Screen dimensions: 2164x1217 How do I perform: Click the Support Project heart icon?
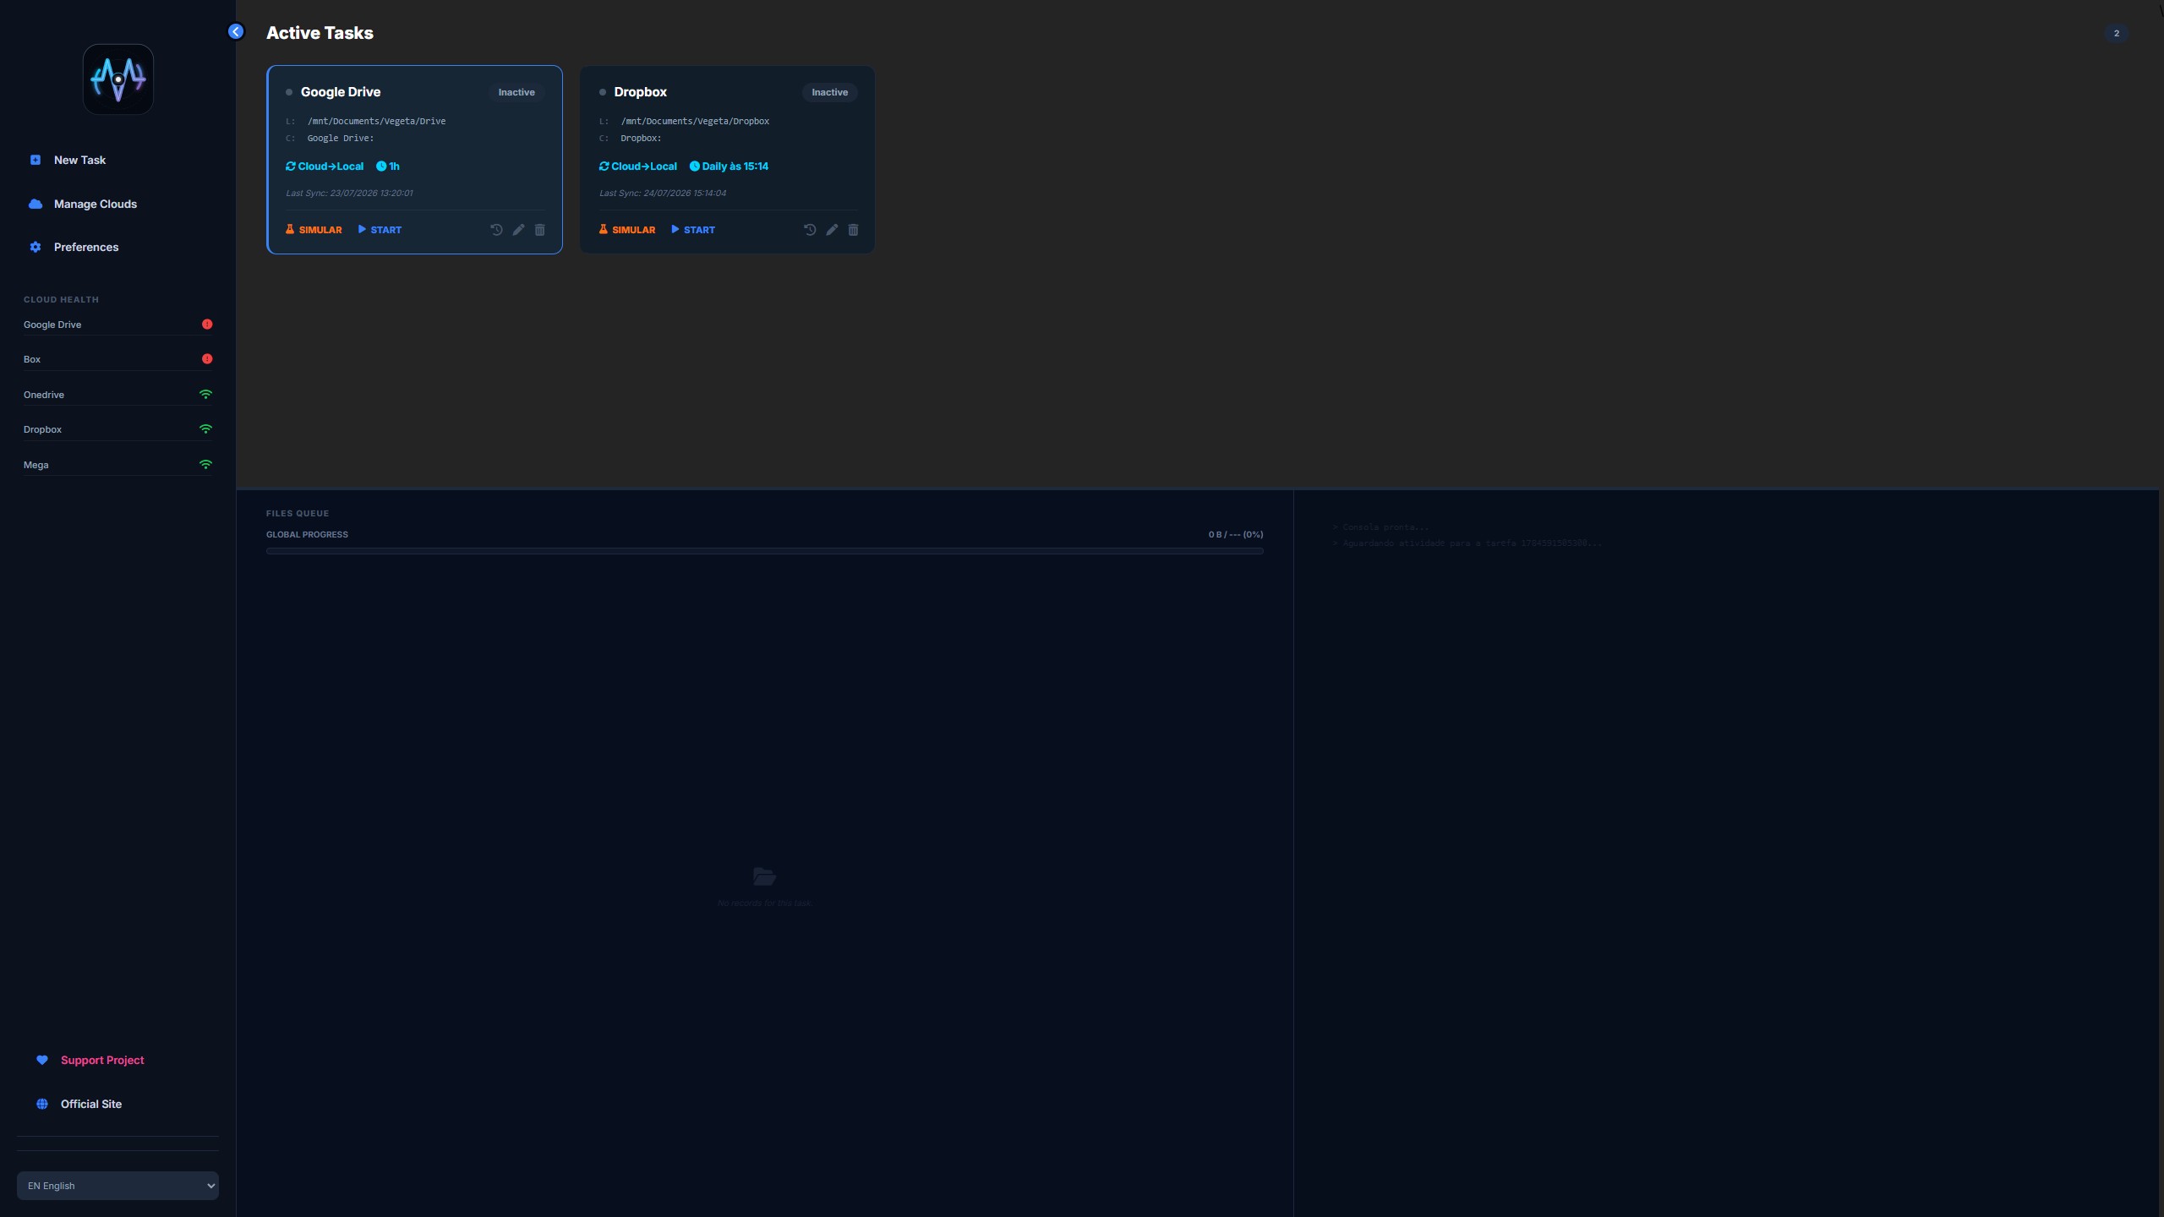(x=42, y=1060)
